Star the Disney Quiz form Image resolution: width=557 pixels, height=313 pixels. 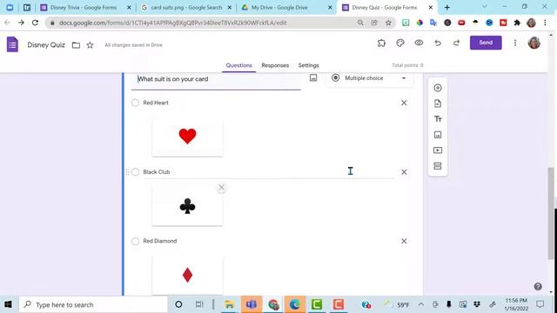(90, 45)
